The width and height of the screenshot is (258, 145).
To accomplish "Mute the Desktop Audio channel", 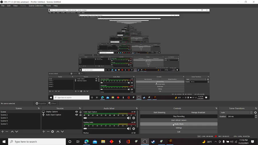I will [x=129, y=129].
